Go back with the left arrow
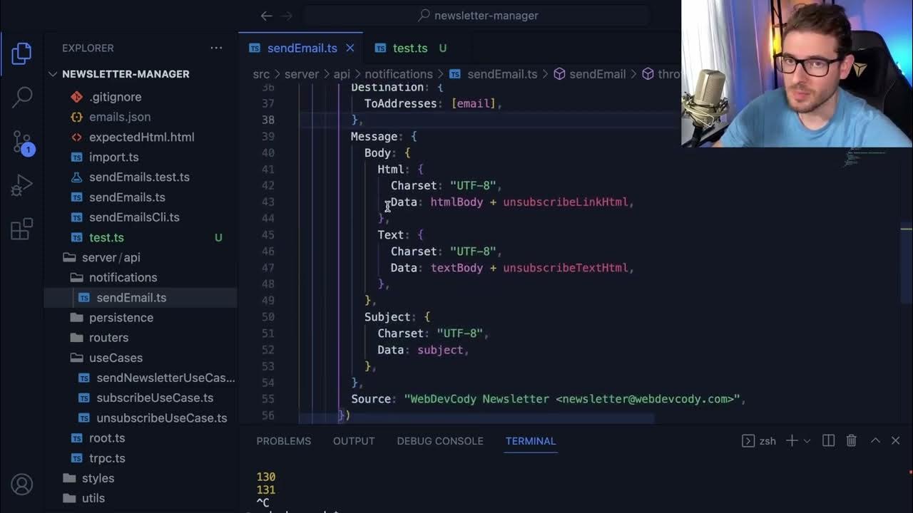 point(266,16)
